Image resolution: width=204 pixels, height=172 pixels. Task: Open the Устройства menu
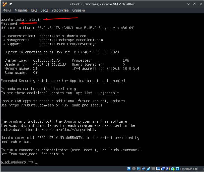(60, 10)
